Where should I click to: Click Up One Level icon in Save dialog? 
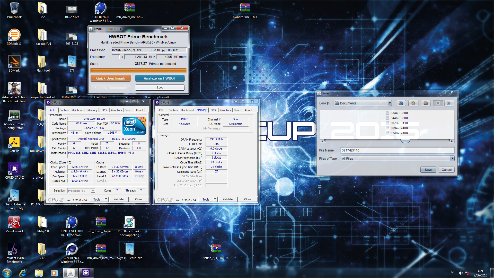401,103
